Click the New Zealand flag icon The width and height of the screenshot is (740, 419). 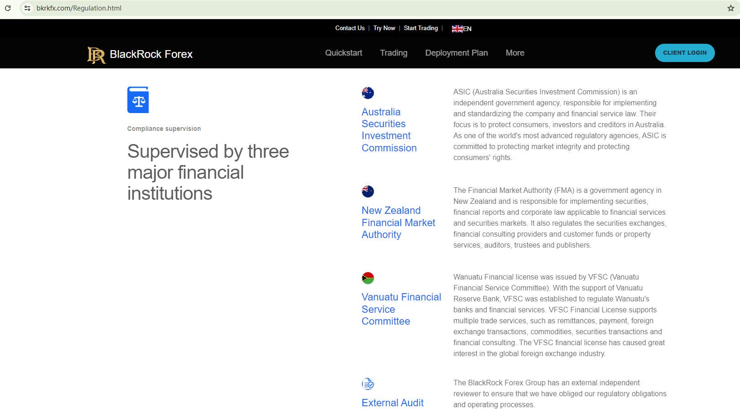click(368, 191)
